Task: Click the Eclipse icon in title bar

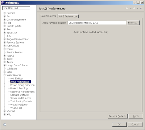Action: [x=3, y=3]
